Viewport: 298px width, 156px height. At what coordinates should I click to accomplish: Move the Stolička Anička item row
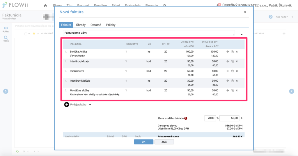coord(228,52)
